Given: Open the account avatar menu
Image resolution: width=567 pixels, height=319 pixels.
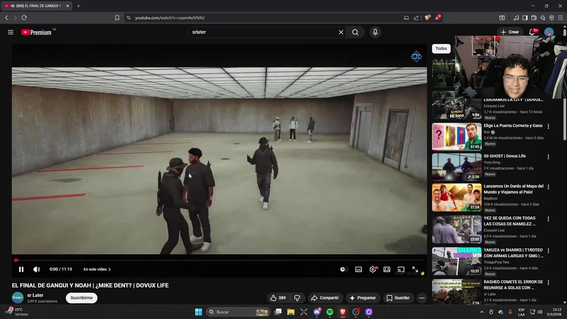Looking at the screenshot, I should tap(549, 32).
